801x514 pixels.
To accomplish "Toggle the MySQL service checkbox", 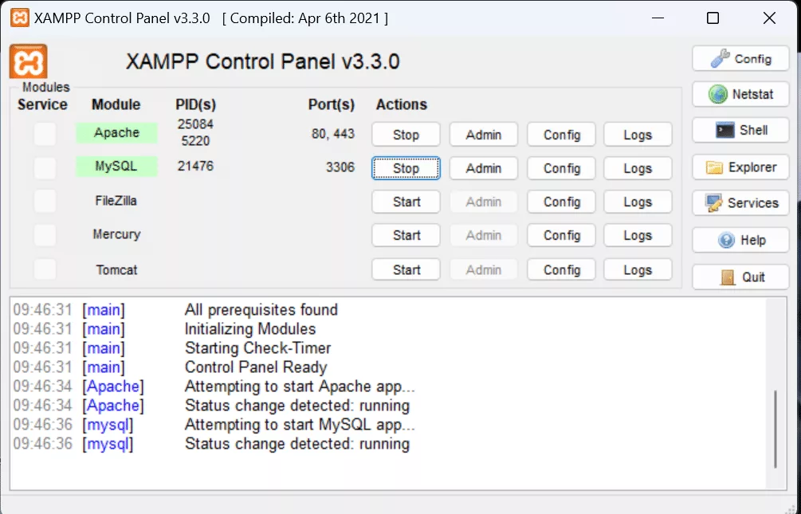I will [x=45, y=167].
